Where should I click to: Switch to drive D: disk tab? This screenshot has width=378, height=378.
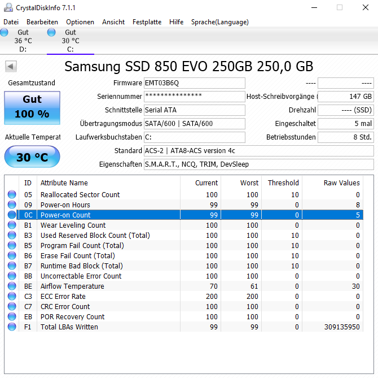pyautogui.click(x=23, y=41)
